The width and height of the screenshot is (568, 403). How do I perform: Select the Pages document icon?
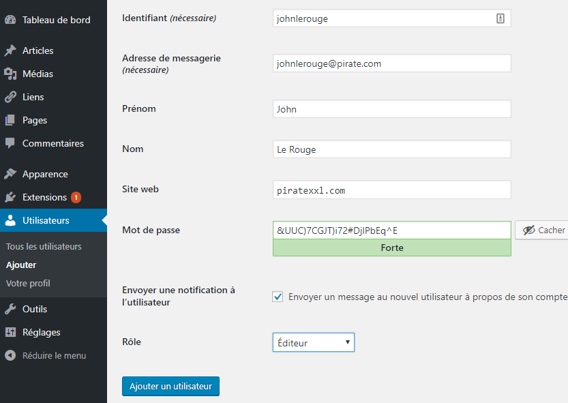[x=11, y=120]
